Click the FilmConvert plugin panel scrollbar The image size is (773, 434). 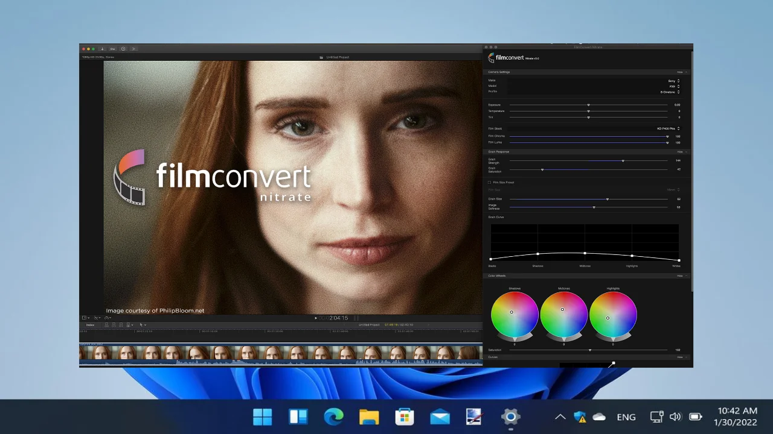(691, 172)
